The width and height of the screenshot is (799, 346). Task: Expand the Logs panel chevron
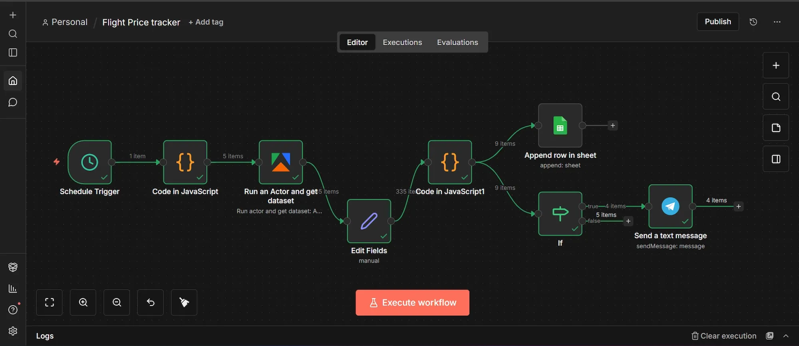tap(786, 336)
